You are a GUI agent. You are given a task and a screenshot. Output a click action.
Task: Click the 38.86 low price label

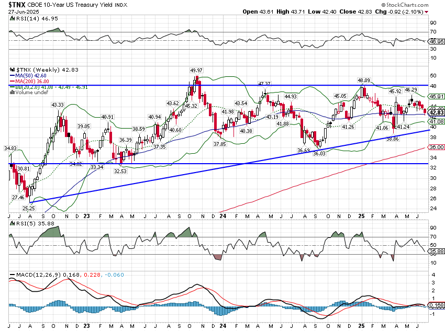coord(393,139)
